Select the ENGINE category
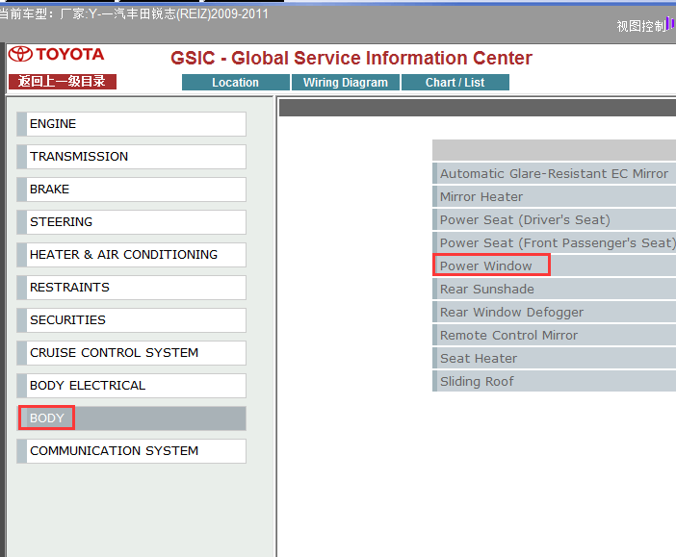Image resolution: width=676 pixels, height=557 pixels. [x=132, y=124]
